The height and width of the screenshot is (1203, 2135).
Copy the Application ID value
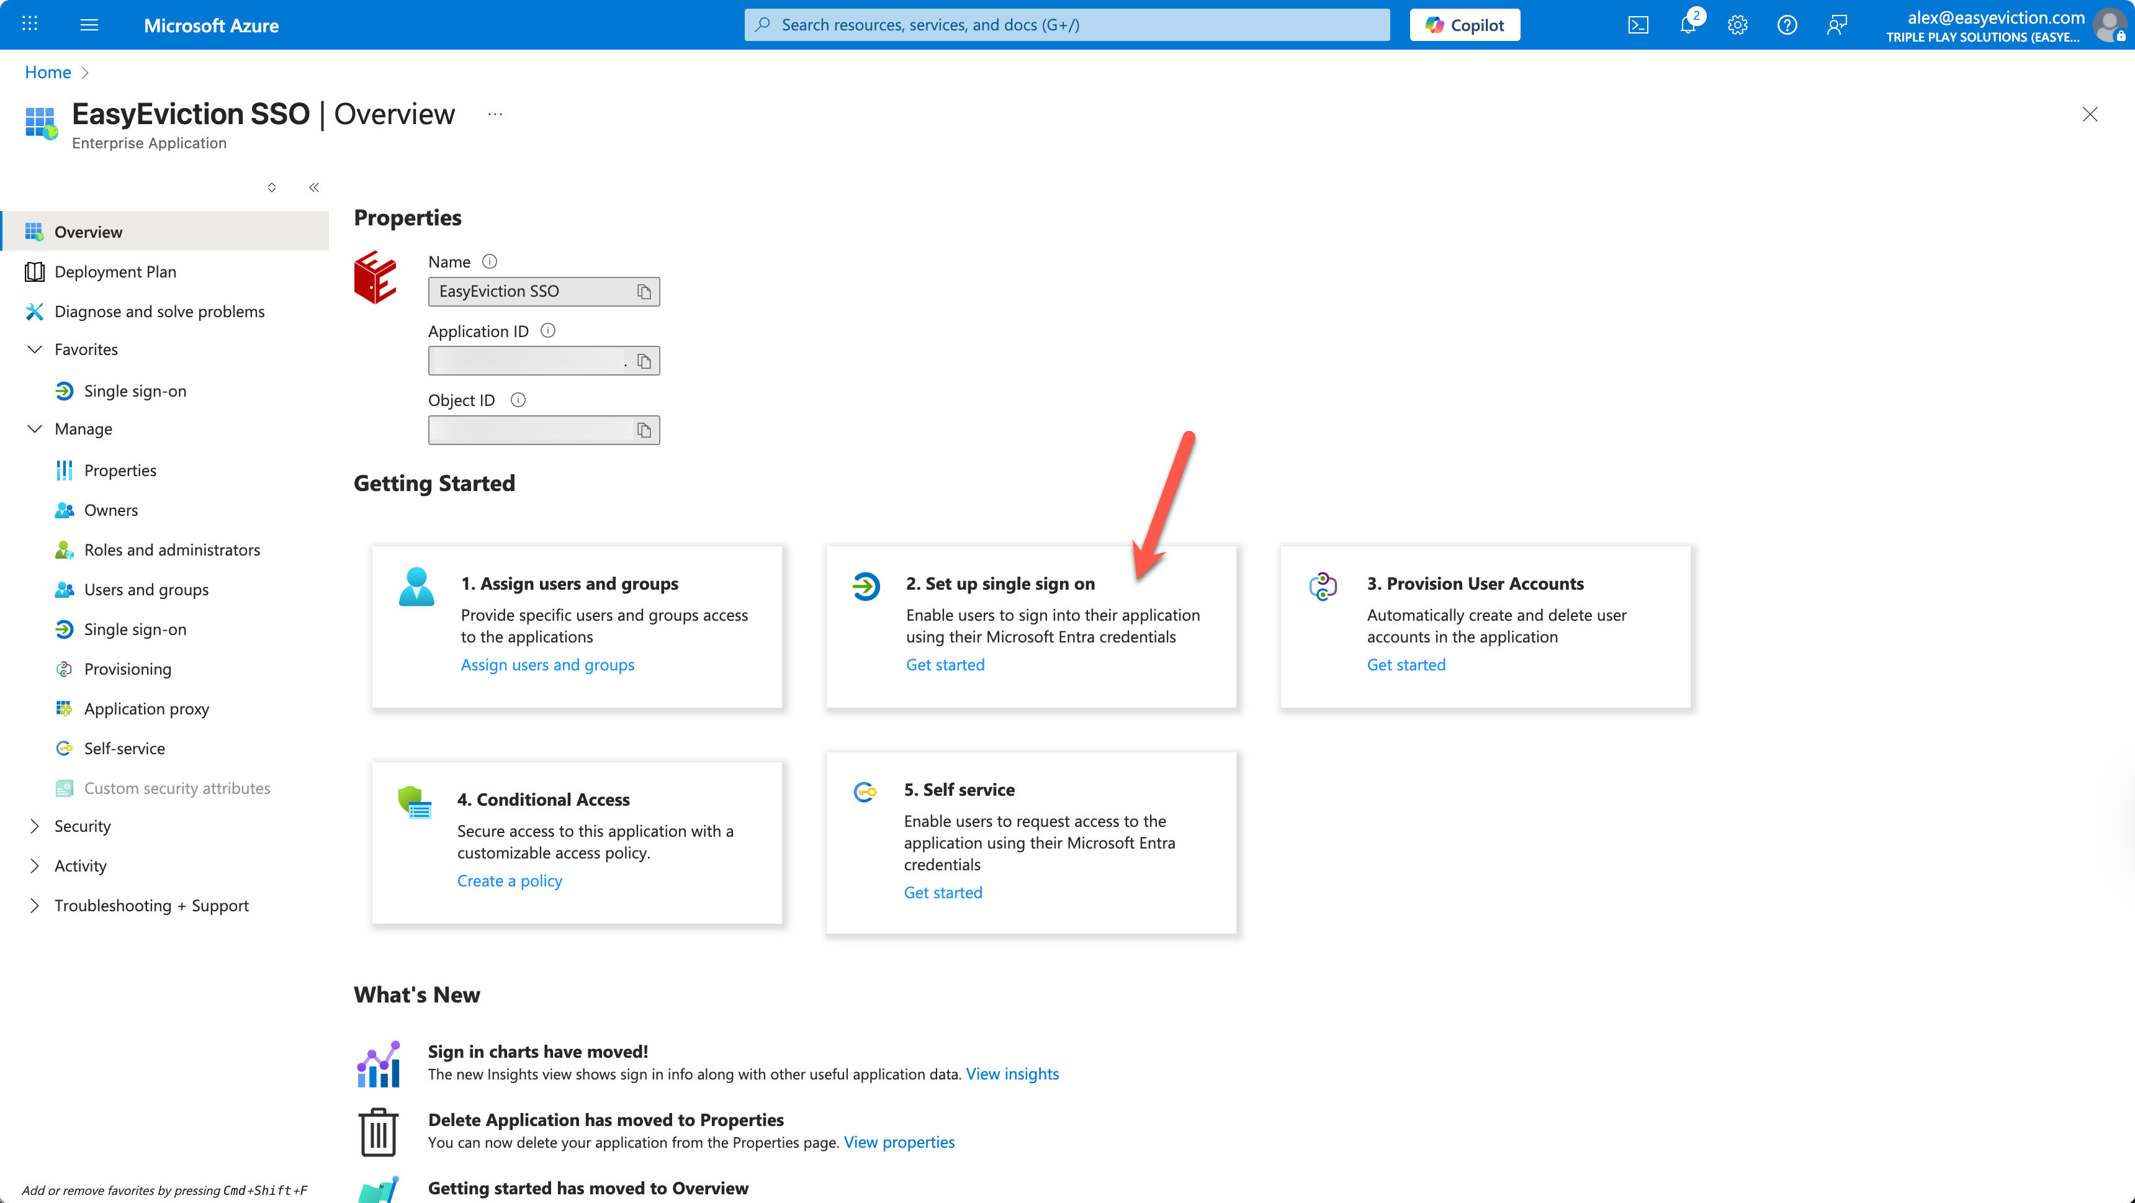point(643,361)
